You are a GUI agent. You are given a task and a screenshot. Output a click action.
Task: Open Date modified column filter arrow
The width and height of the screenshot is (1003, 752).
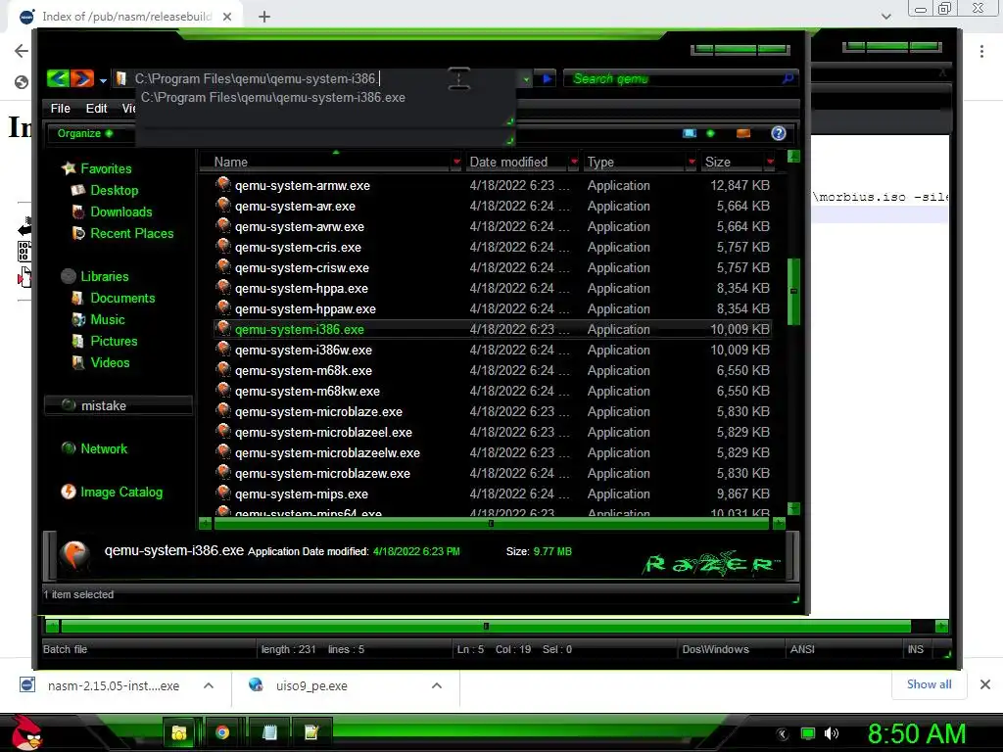tap(574, 162)
